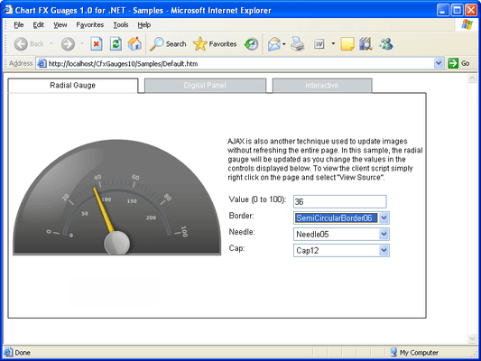Expand the Border dropdown arrow

click(x=384, y=218)
